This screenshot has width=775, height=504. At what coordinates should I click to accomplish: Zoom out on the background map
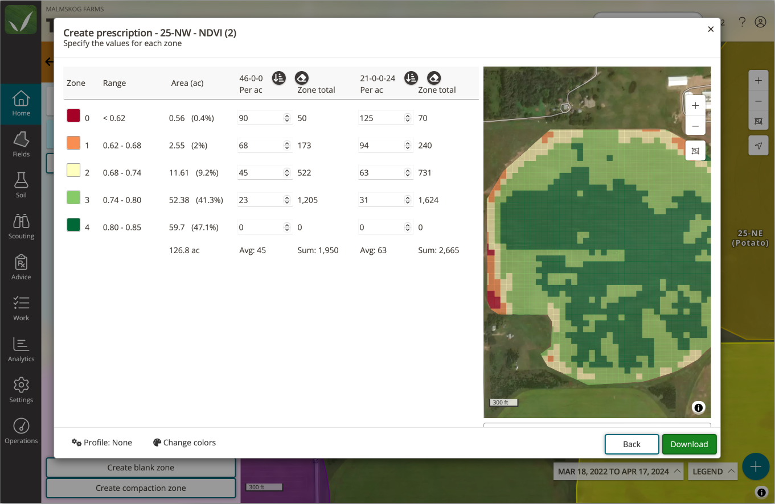[758, 101]
